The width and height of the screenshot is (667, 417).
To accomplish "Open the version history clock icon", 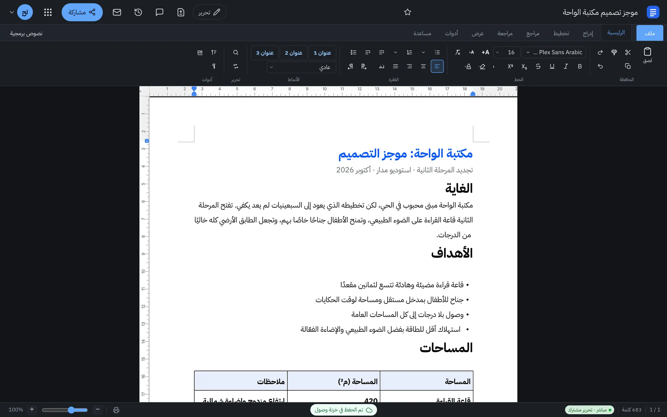I will click(138, 12).
